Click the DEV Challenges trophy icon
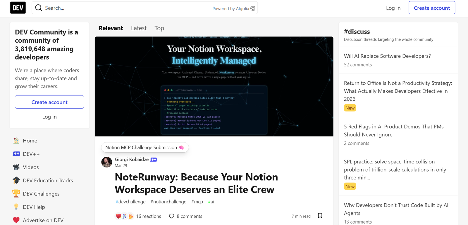Viewport: 468px width, 225px height. 16,193
